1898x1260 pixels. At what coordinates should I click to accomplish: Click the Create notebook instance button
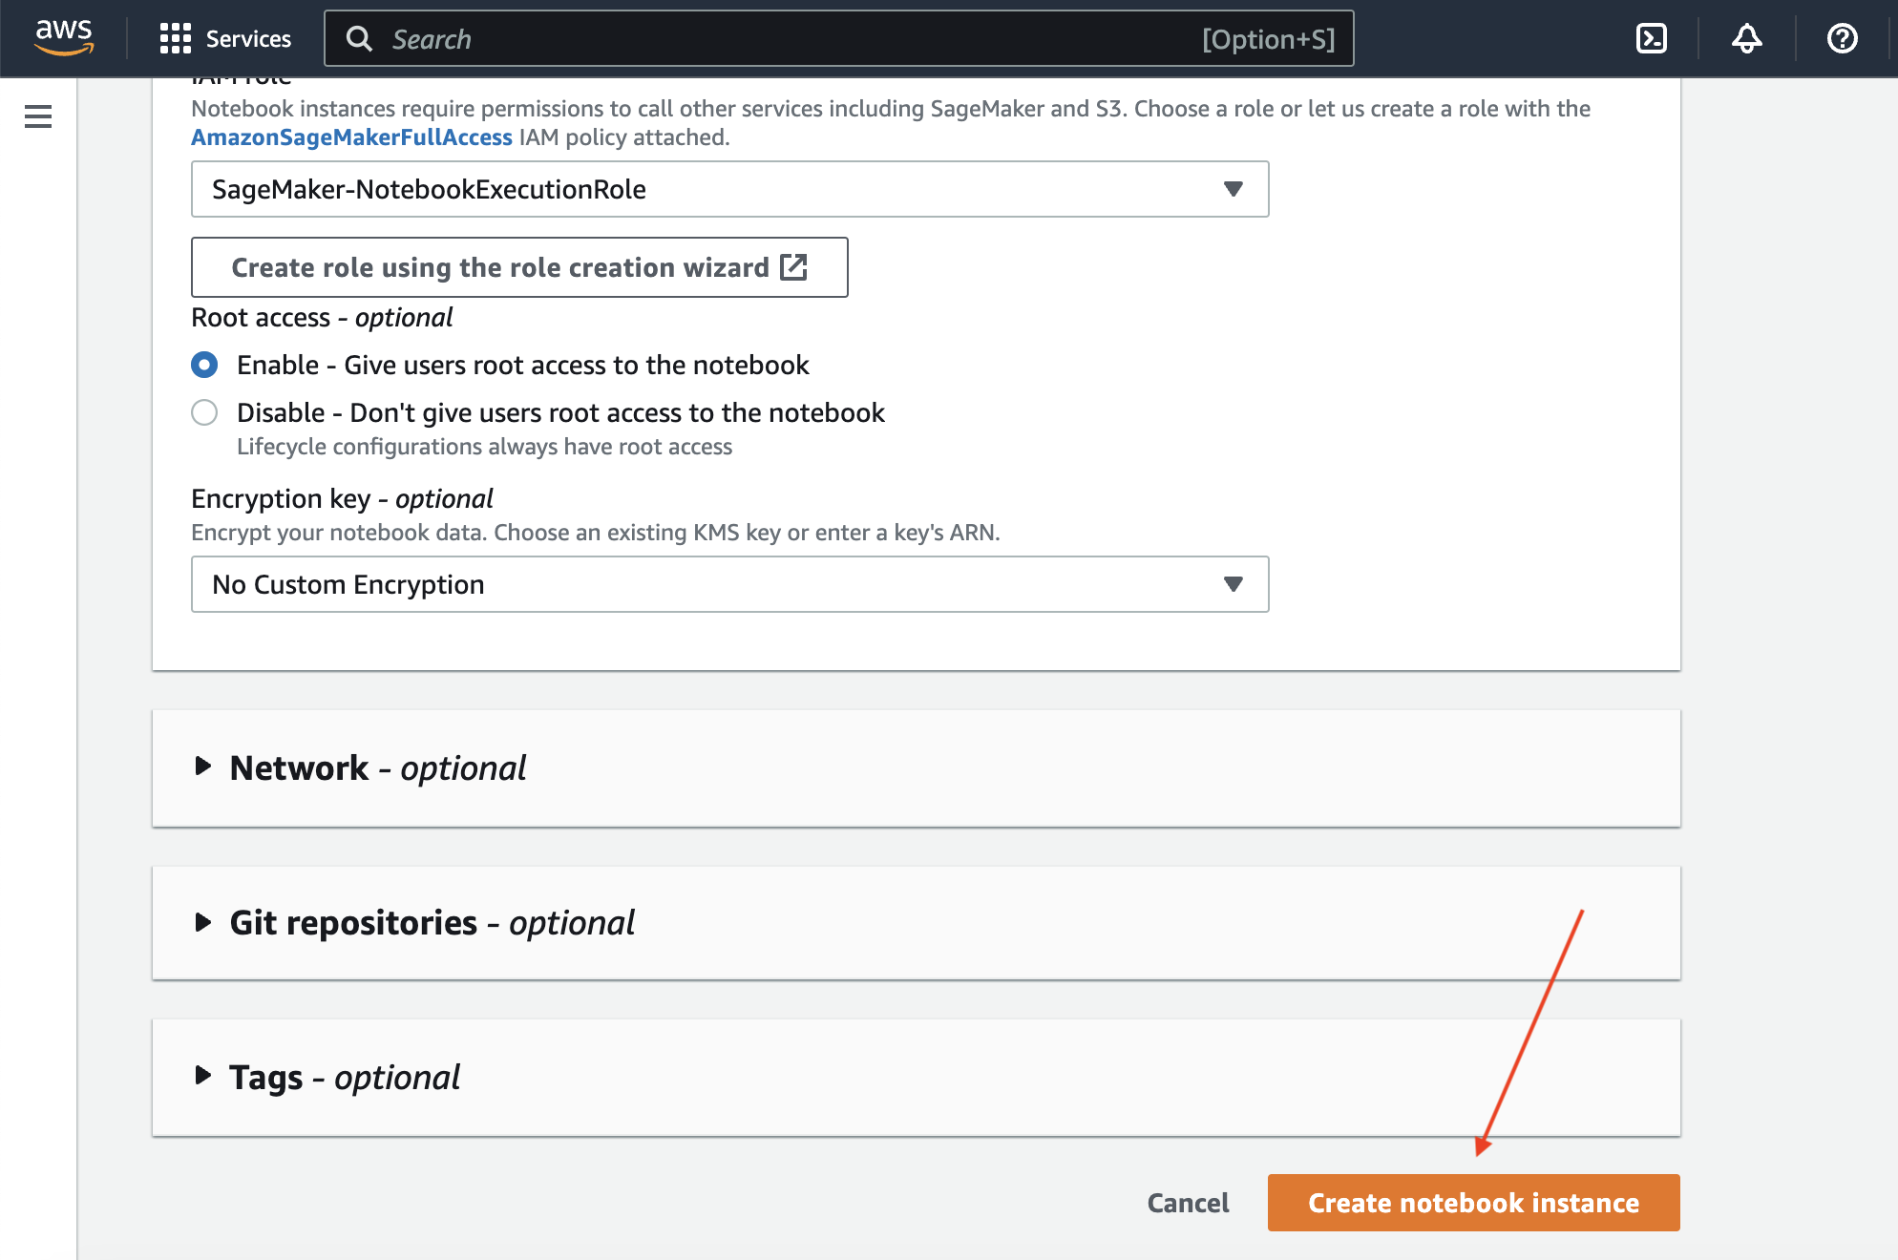tap(1473, 1203)
